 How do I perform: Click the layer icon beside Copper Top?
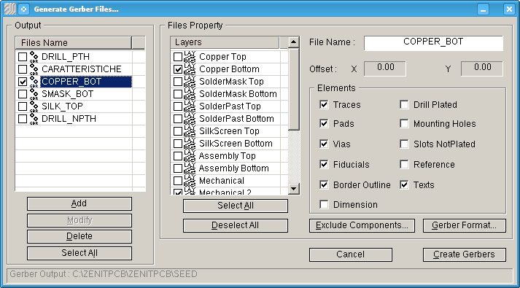pyautogui.click(x=190, y=57)
